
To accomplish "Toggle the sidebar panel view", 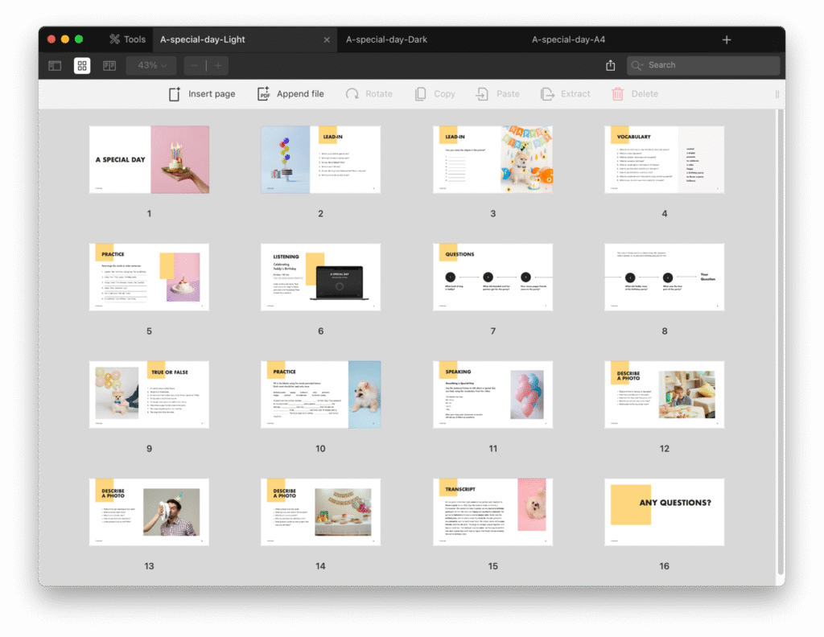I will pyautogui.click(x=55, y=65).
